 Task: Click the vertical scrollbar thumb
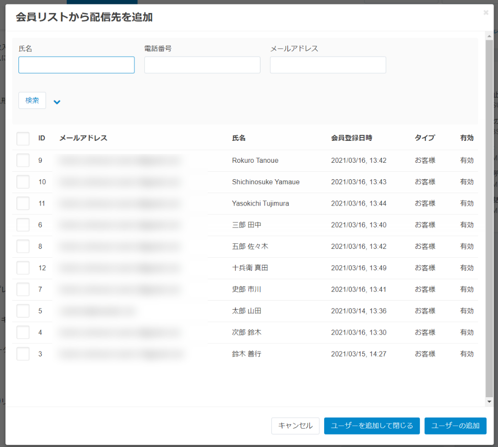coord(490,219)
